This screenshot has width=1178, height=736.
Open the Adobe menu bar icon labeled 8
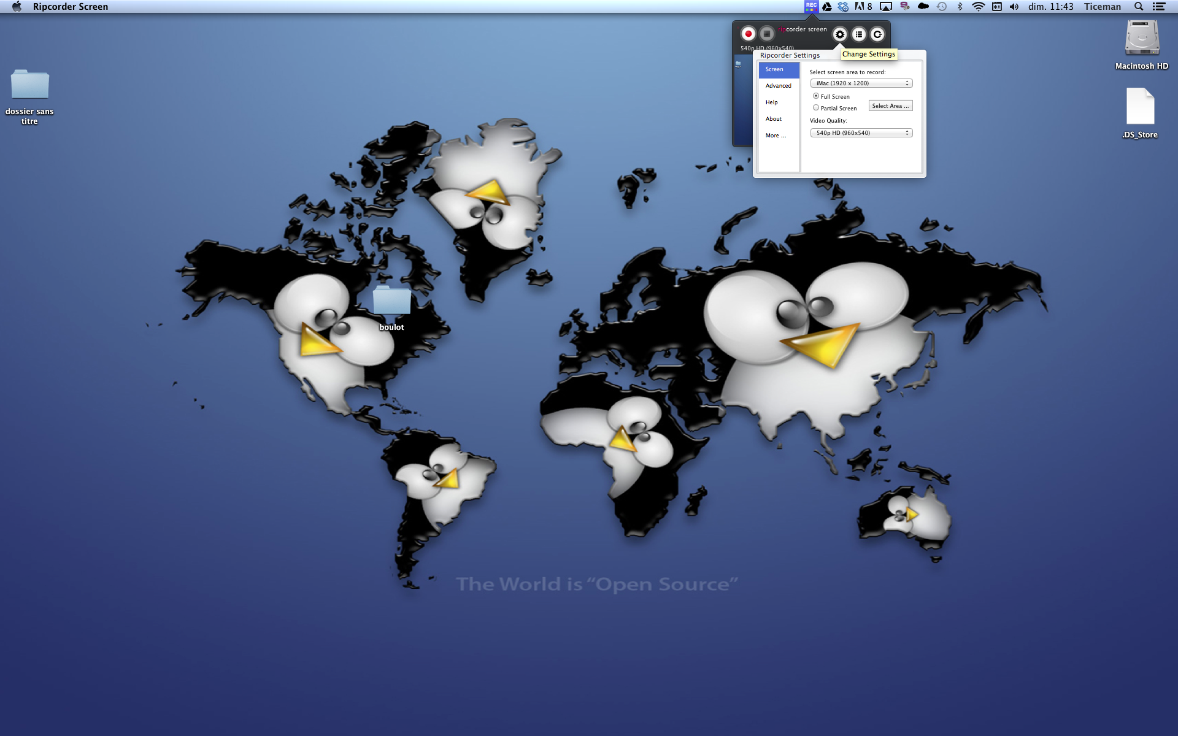(863, 7)
